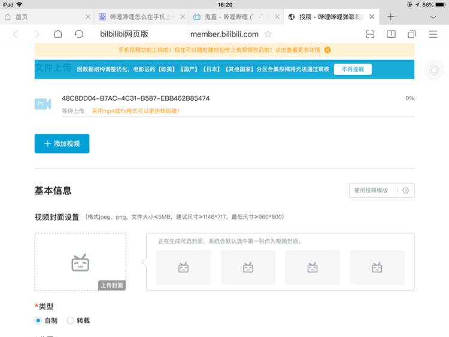Close the 哔哩哔哩怎么在手机上 tab

pyautogui.click(x=183, y=17)
